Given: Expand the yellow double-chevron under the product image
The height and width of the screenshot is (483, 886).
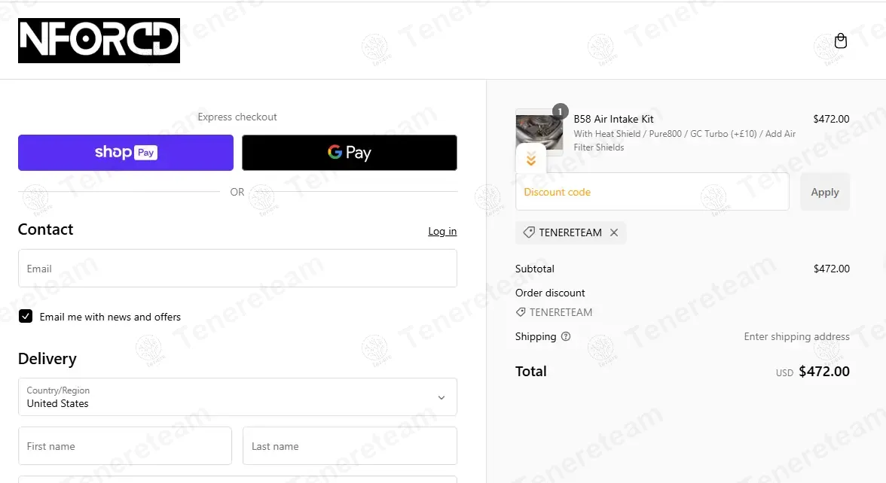Looking at the screenshot, I should click(x=531, y=159).
